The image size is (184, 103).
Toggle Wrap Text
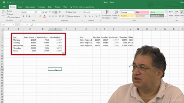pyautogui.click(x=71, y=12)
